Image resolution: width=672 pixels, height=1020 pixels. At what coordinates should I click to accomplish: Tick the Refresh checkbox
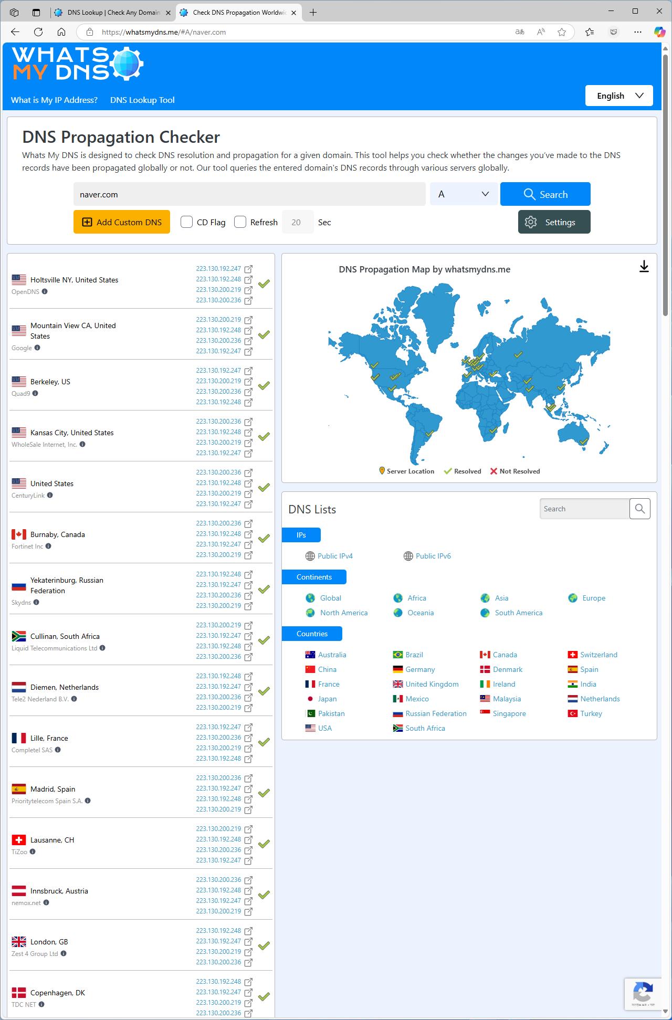tap(240, 222)
